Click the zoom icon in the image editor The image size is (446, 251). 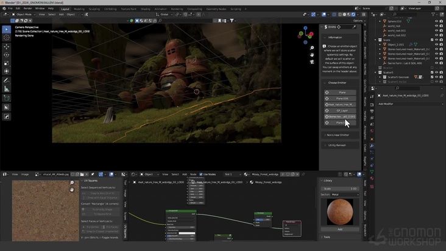[x=72, y=183]
